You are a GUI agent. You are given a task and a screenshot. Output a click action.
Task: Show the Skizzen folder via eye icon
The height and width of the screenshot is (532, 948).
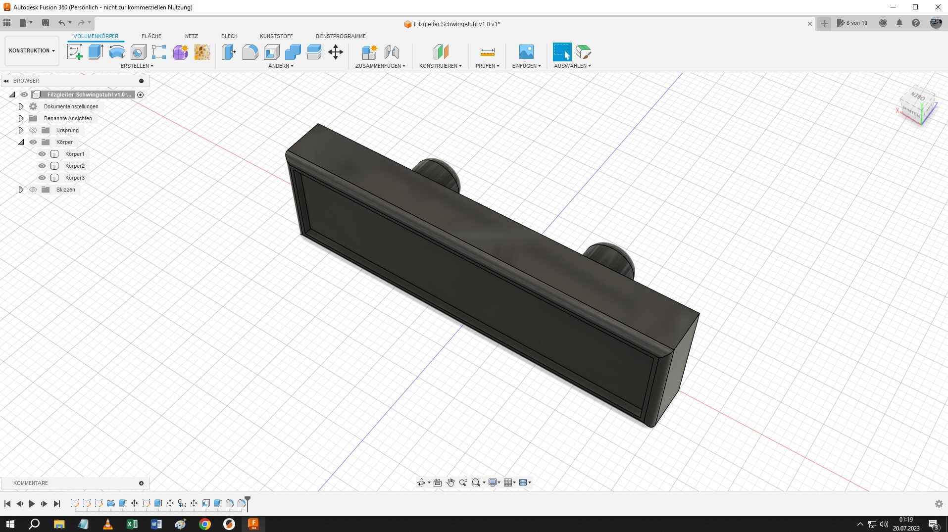33,190
